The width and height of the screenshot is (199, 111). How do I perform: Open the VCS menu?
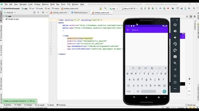pos(68,4)
